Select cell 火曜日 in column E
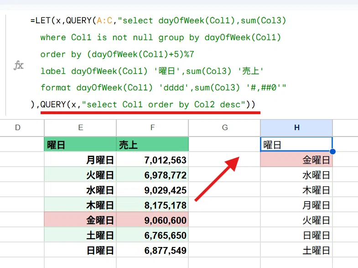Screen dimensions: 358x268 tap(80, 174)
